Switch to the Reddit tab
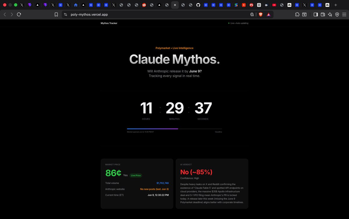Image resolution: width=349 pixels, height=219 pixels. point(144,5)
